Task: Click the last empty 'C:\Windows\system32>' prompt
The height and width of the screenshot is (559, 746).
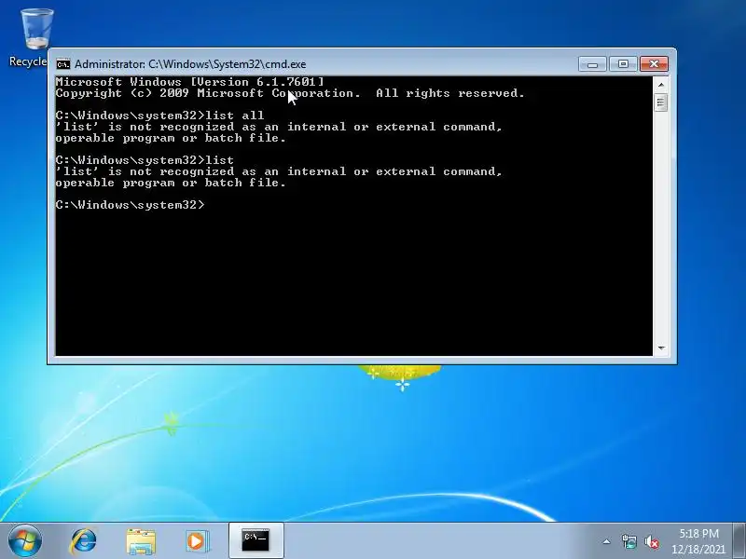Action: [130, 205]
